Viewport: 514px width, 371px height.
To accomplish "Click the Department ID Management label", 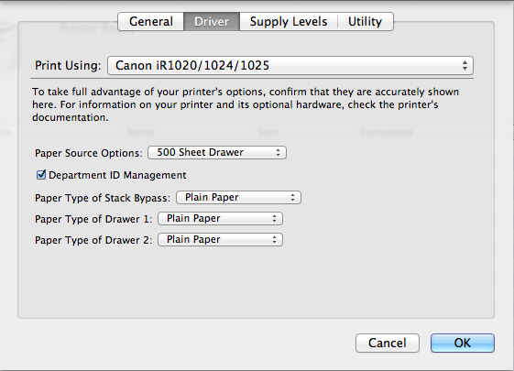I will [117, 175].
